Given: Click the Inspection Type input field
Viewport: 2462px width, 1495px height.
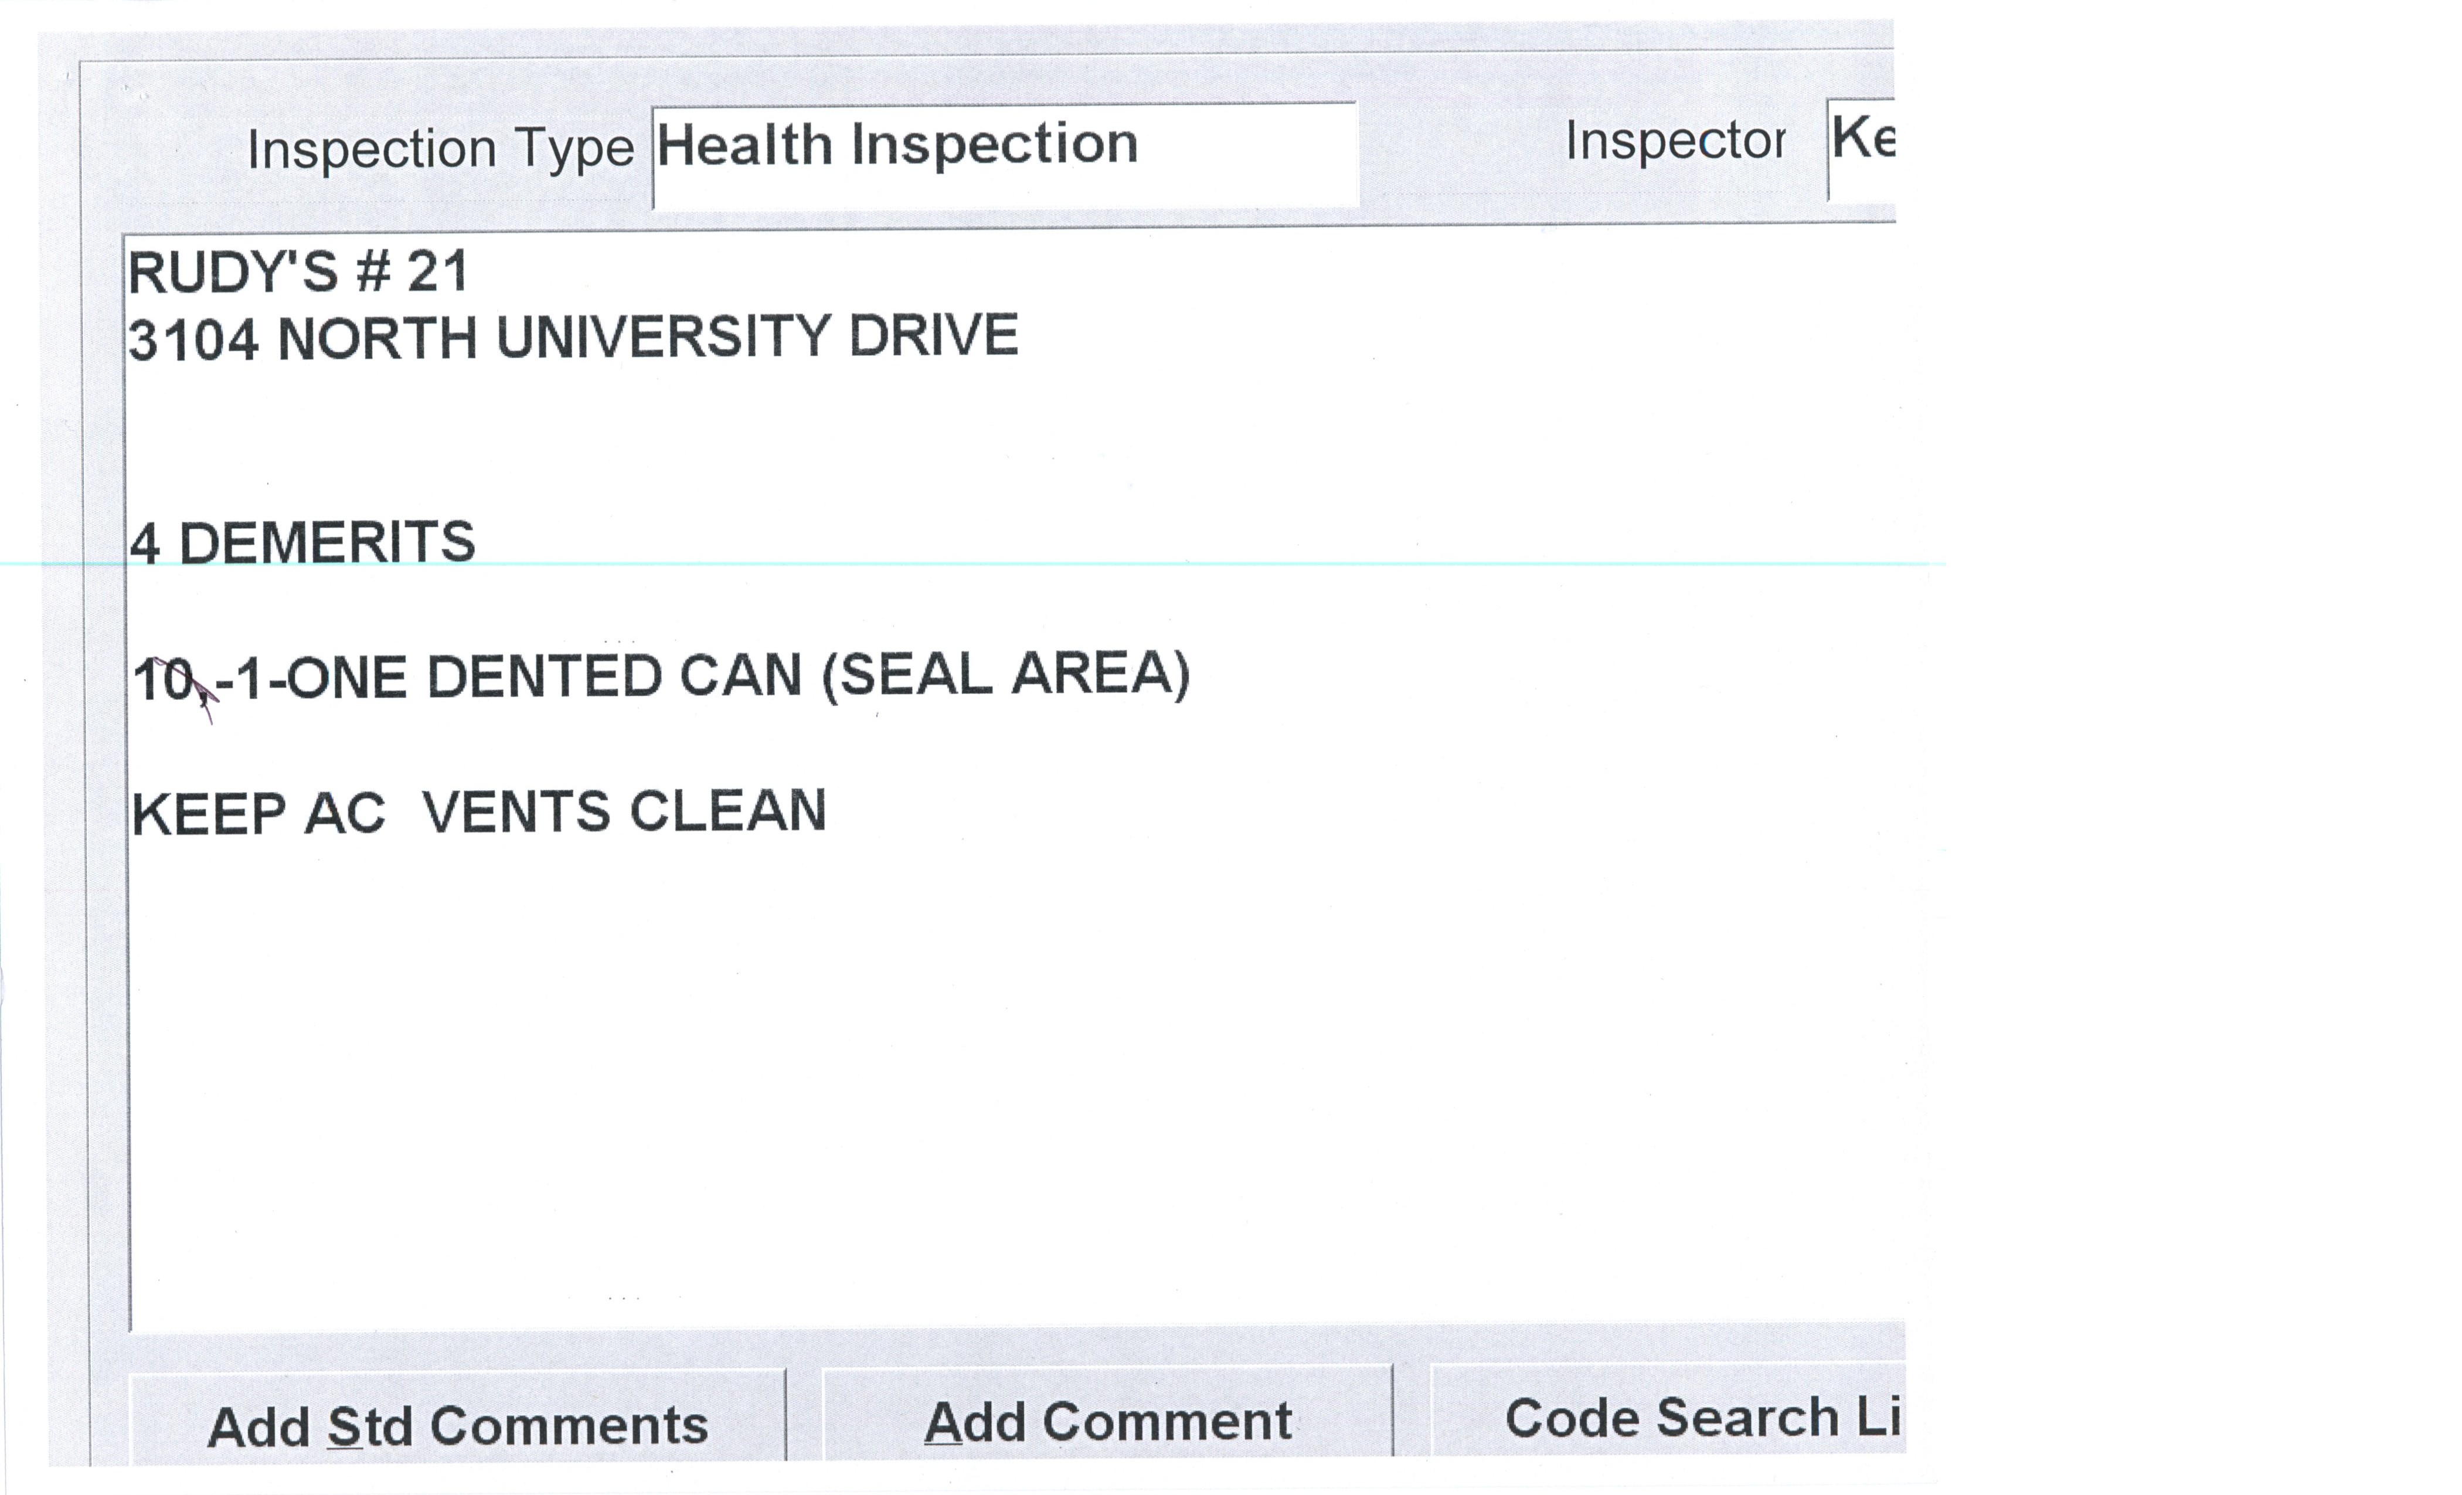Looking at the screenshot, I should pyautogui.click(x=1004, y=155).
